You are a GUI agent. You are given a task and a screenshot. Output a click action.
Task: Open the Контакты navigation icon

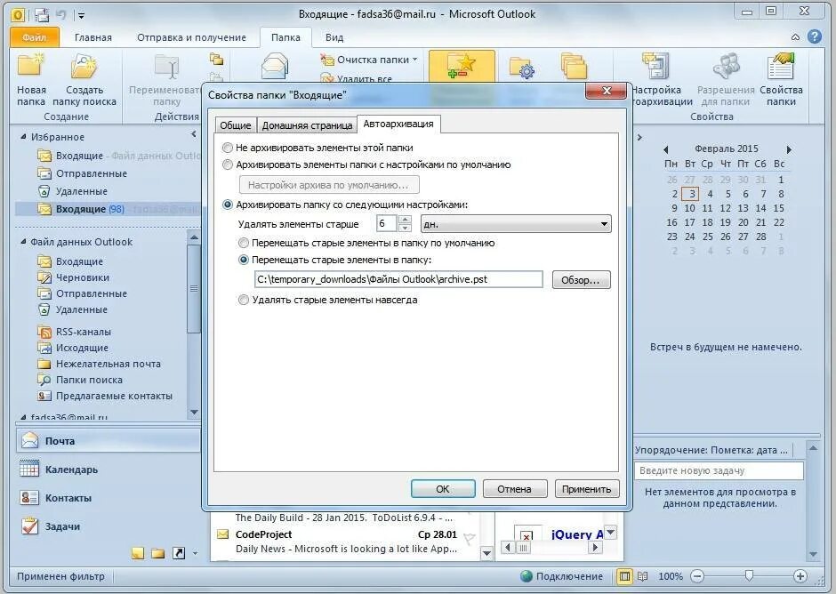[29, 497]
